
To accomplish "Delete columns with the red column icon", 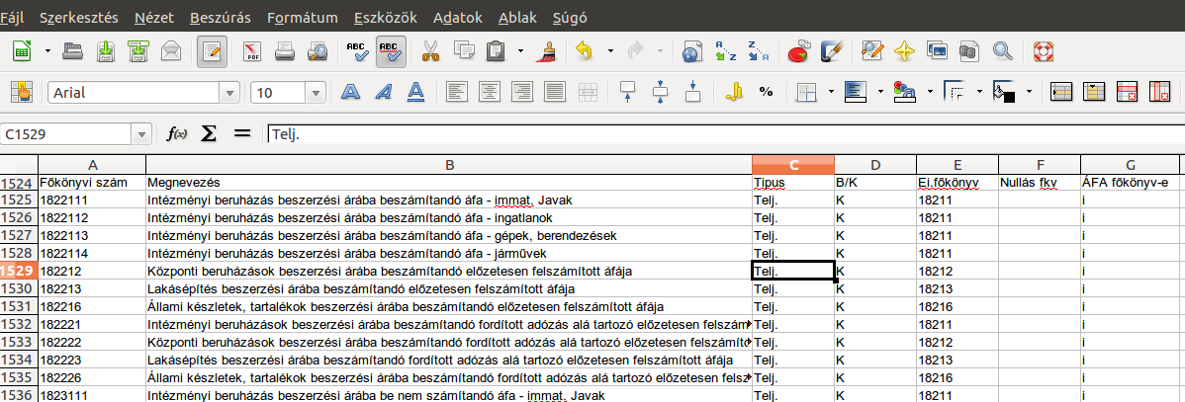I will coord(1160,93).
